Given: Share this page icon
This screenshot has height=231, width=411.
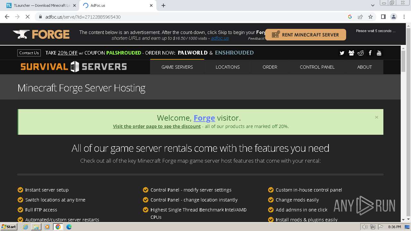Looking at the screenshot, I should pos(360,17).
